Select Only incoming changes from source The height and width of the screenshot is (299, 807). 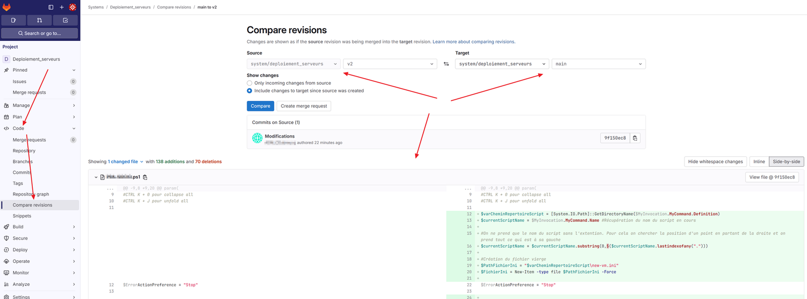click(x=249, y=83)
